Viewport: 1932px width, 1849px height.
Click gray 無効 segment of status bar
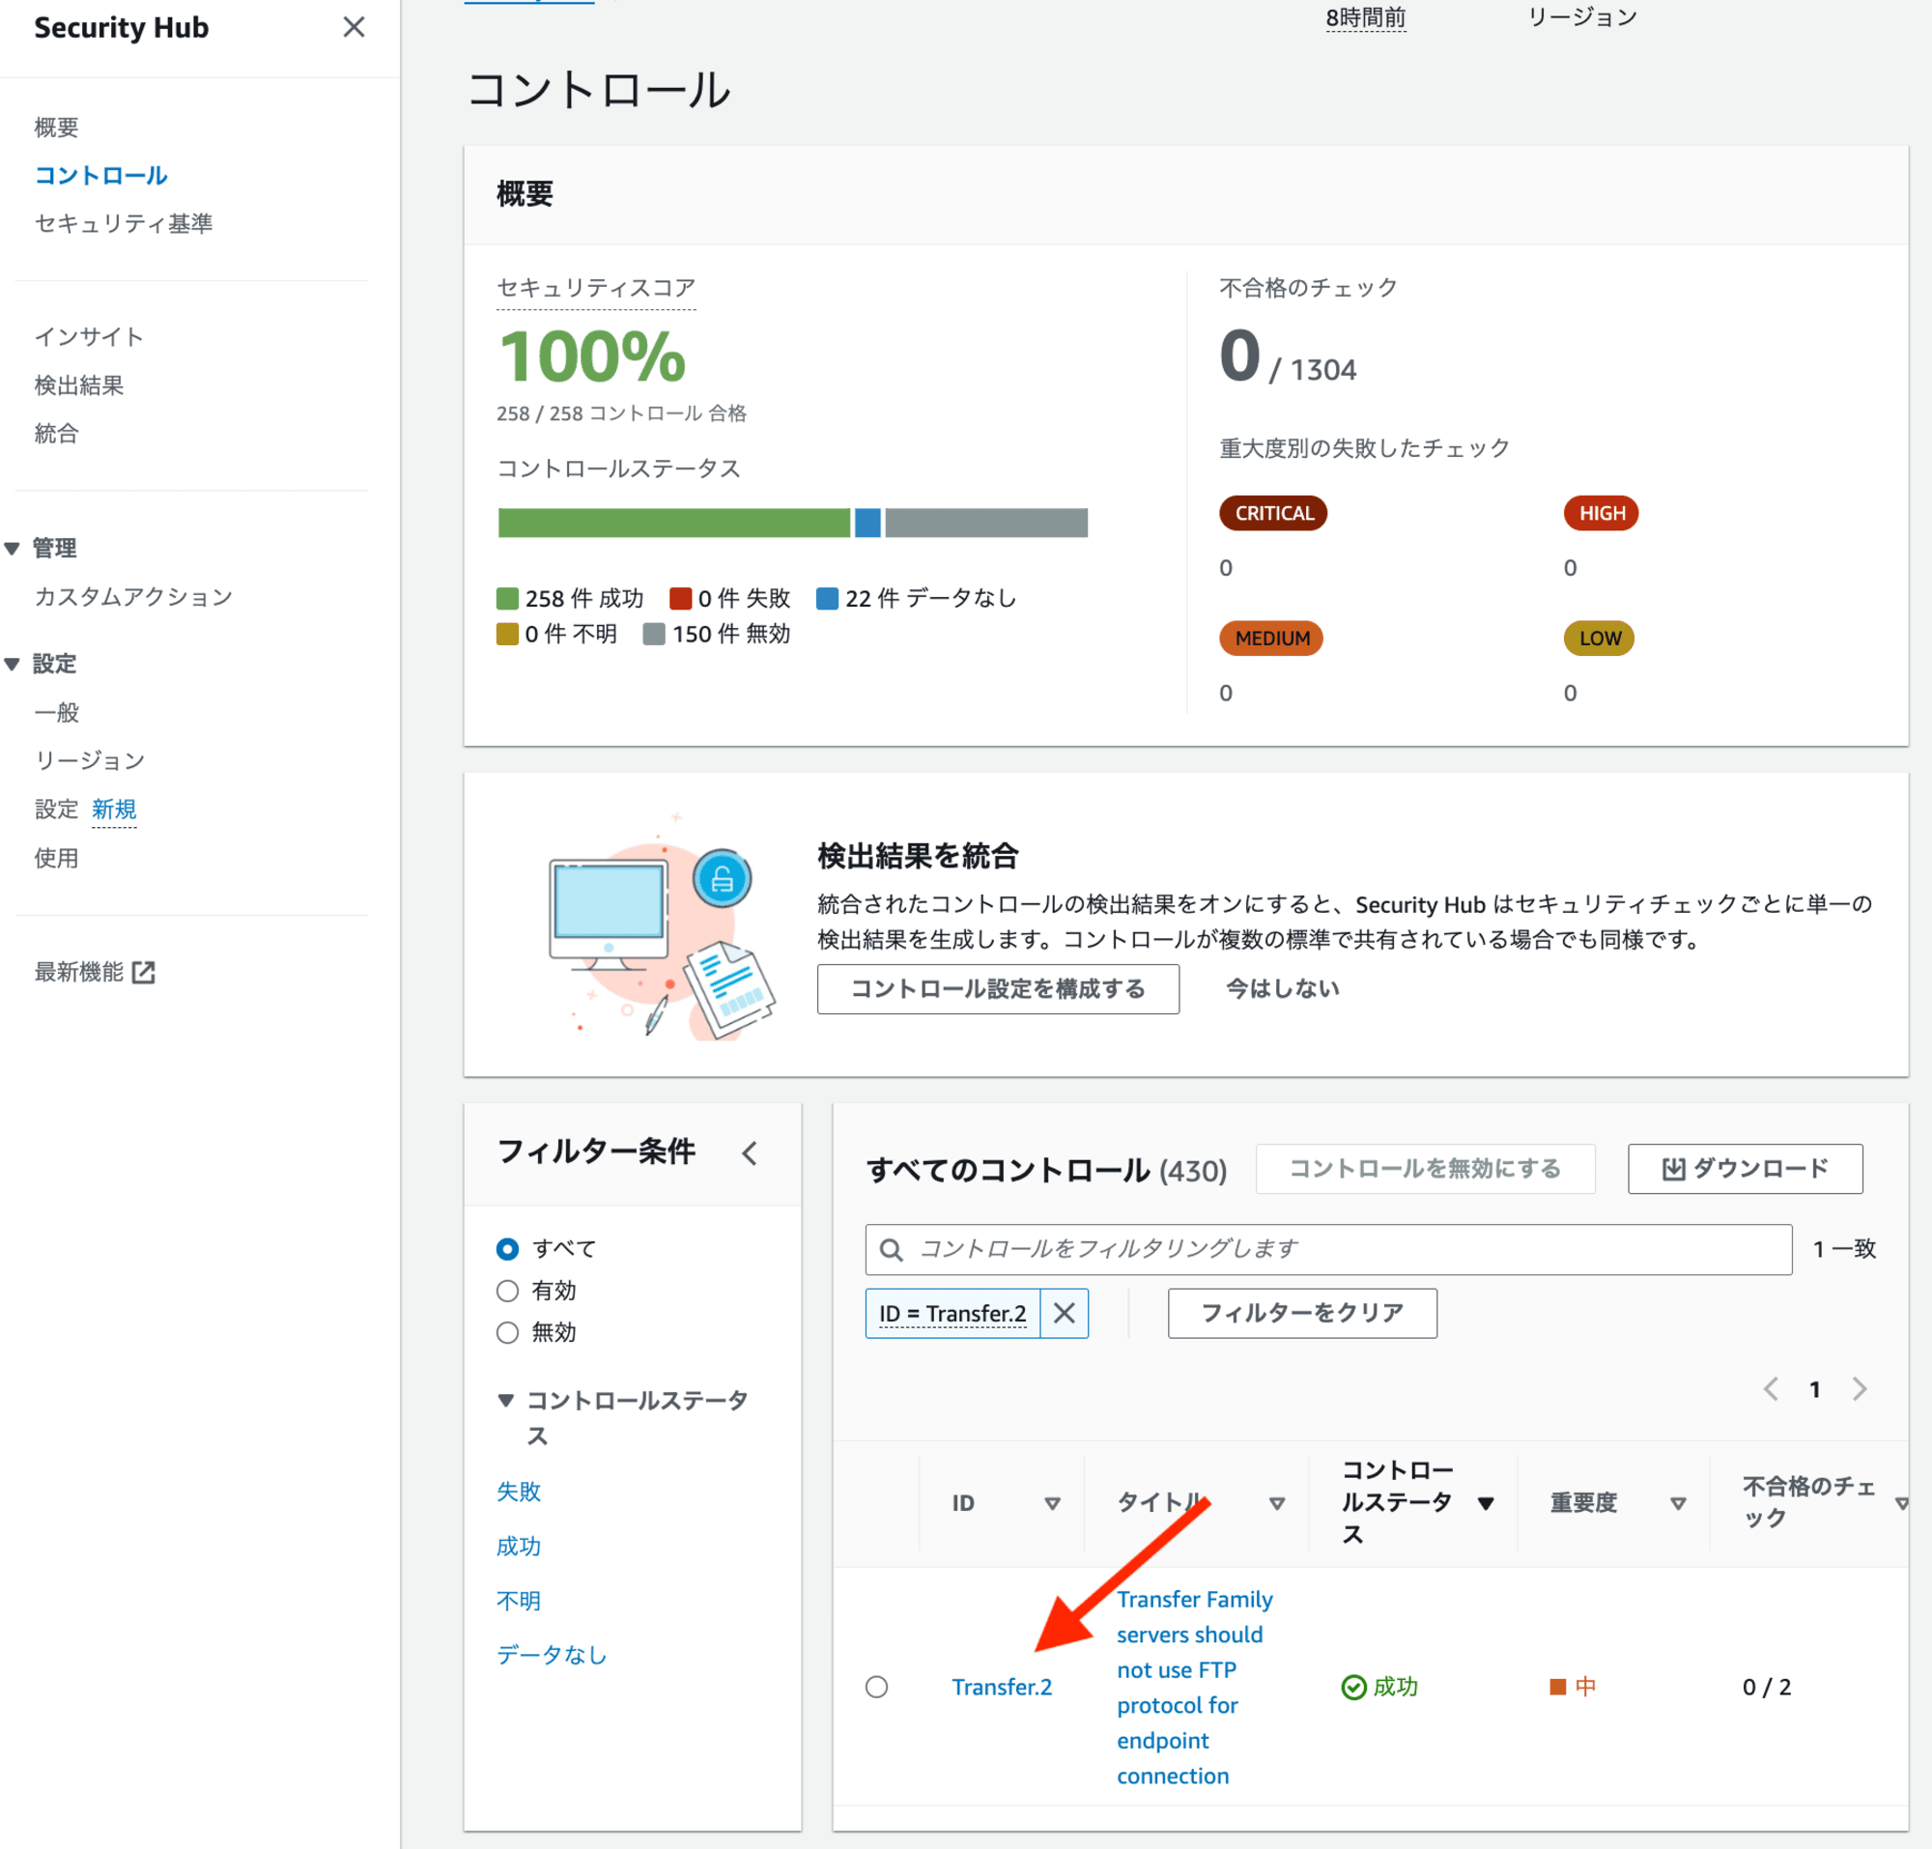[x=986, y=523]
